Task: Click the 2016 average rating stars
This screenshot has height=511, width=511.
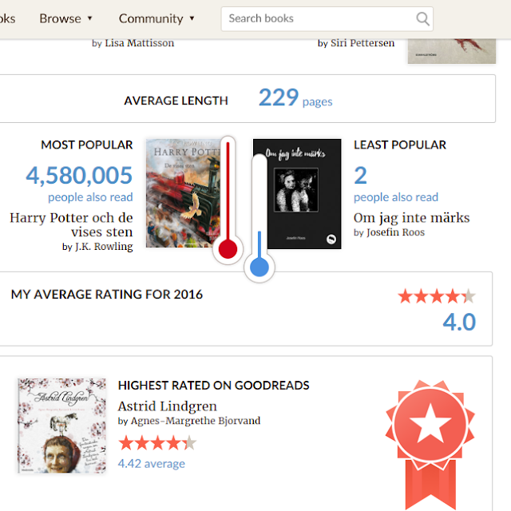Action: (437, 296)
